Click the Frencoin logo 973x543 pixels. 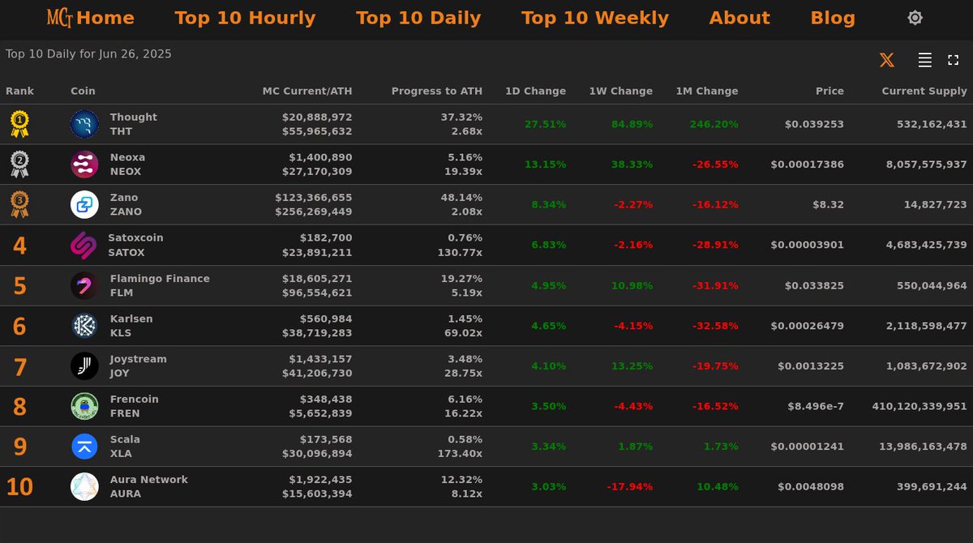[84, 406]
